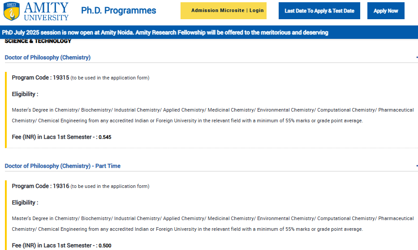Open Last Date To Apply & Test Date
The width and height of the screenshot is (418, 250).
319,11
